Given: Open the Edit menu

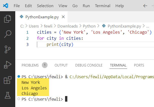Looking at the screenshot, I should coord(28,6).
